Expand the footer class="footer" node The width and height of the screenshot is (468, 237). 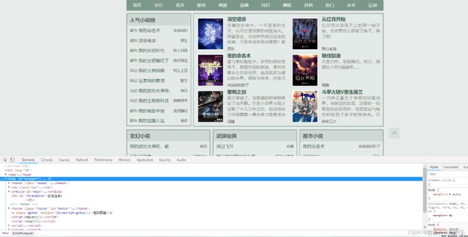pos(9,208)
